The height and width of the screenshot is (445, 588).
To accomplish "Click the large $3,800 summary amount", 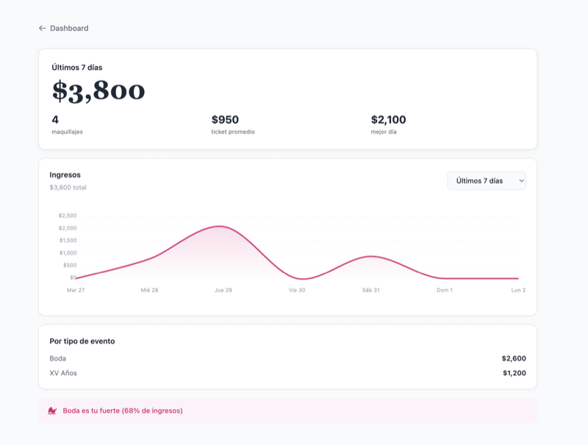I will [98, 90].
